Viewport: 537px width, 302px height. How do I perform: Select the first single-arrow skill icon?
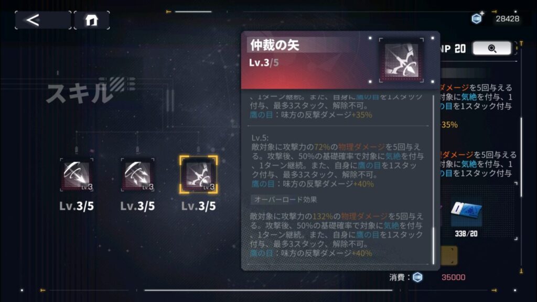77,175
